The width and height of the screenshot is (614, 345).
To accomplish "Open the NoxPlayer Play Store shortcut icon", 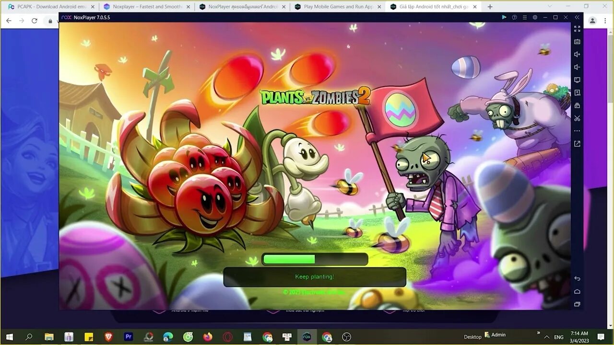I will (x=504, y=17).
